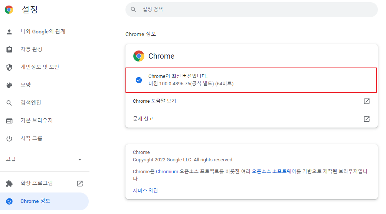Select the Chrome 정보 sidebar item
The image size is (386, 214).
click(44, 201)
